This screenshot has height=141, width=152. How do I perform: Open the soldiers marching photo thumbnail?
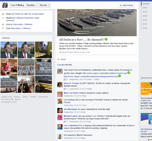(26, 67)
